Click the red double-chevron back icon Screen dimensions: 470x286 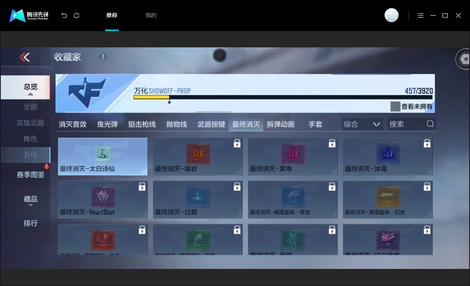coord(25,57)
